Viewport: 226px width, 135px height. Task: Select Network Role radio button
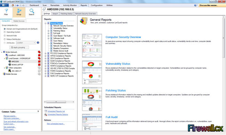(5, 35)
